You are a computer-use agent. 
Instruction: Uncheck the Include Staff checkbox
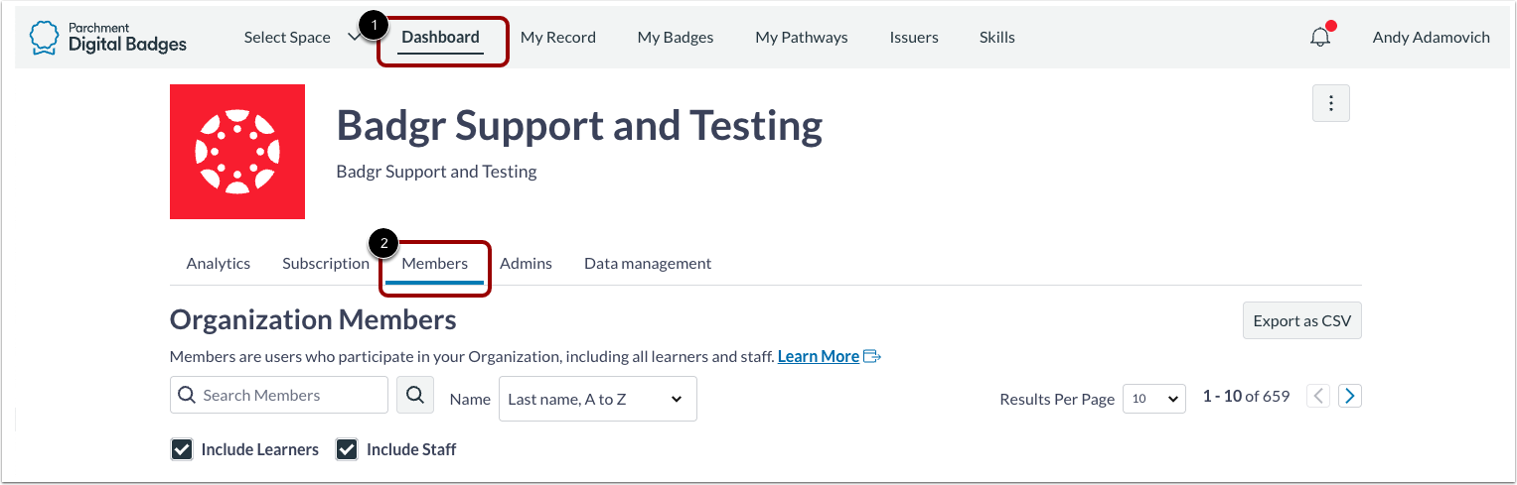[347, 450]
